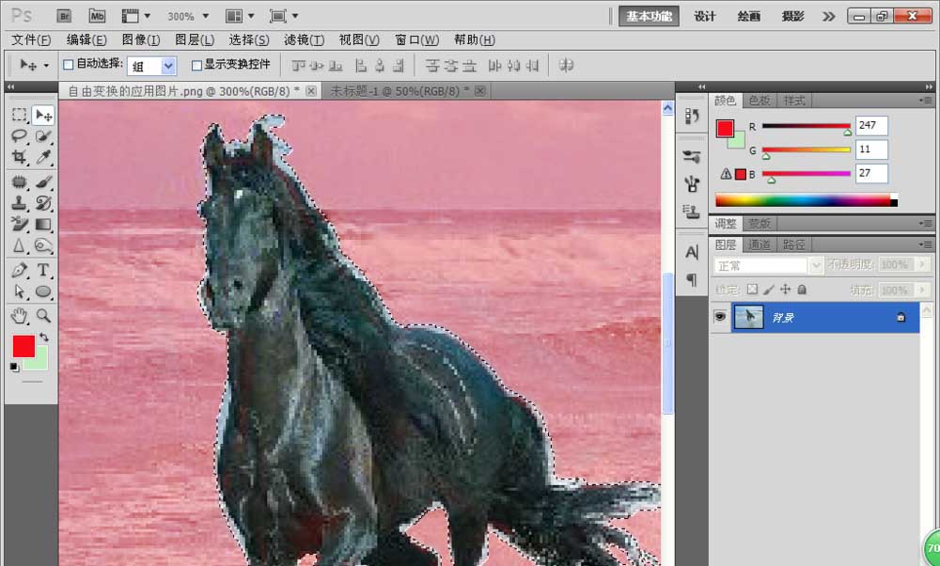Open the 窗口 menu
This screenshot has height=566, width=940.
pos(415,39)
